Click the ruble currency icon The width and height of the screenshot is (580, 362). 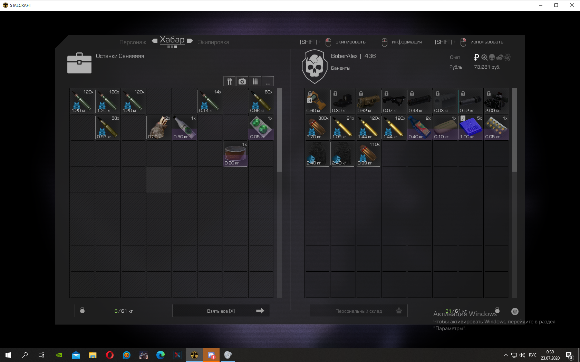pos(476,57)
